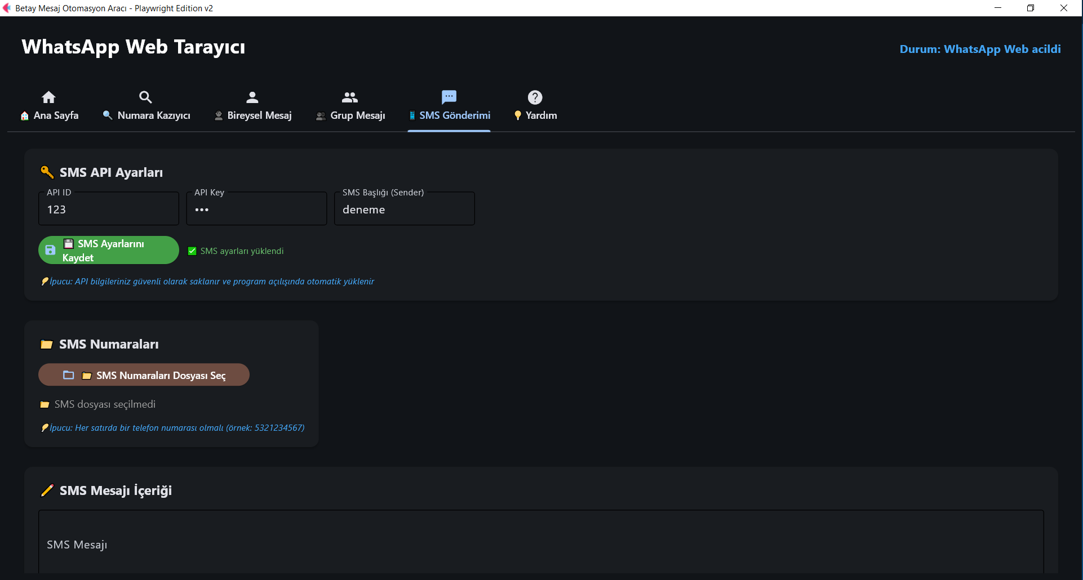Click the 'WhatsApp Web Tarayıcı' heading
Screen dimensions: 1083x580
(x=134, y=47)
